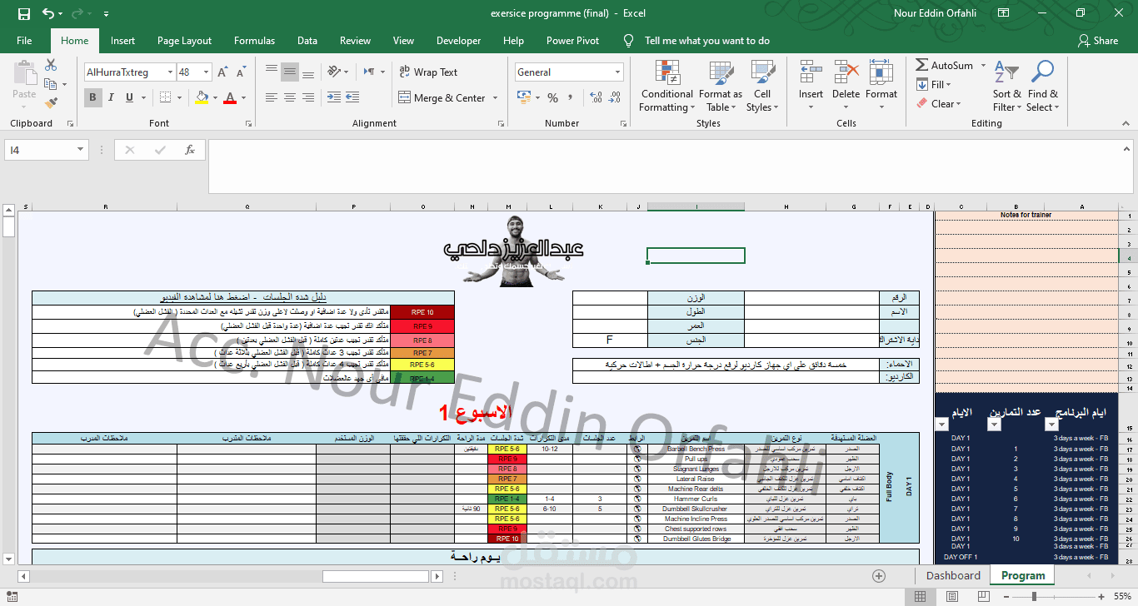Add a new sheet with the plus icon
Screen dimensions: 1138x606
click(878, 575)
